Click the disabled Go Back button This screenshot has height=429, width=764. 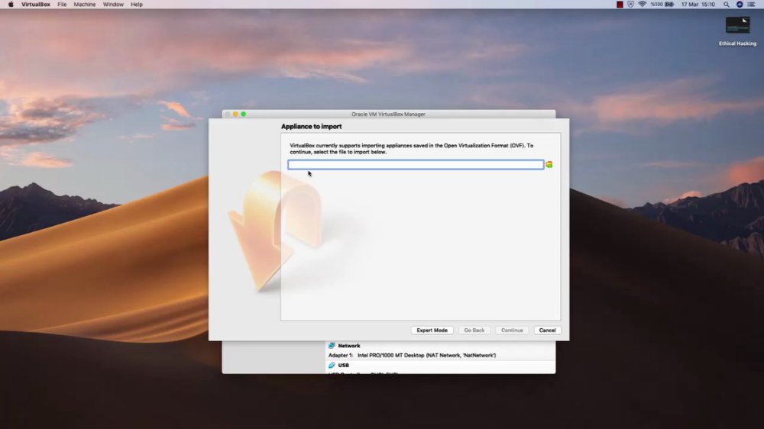point(474,331)
